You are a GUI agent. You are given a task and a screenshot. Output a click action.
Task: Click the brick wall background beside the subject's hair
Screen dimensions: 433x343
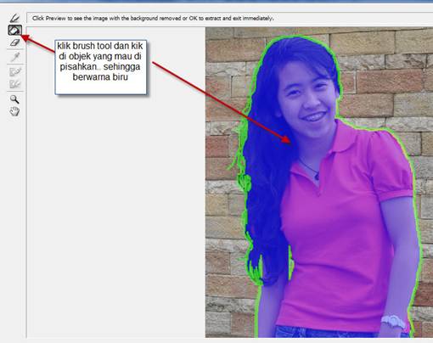pos(223,113)
